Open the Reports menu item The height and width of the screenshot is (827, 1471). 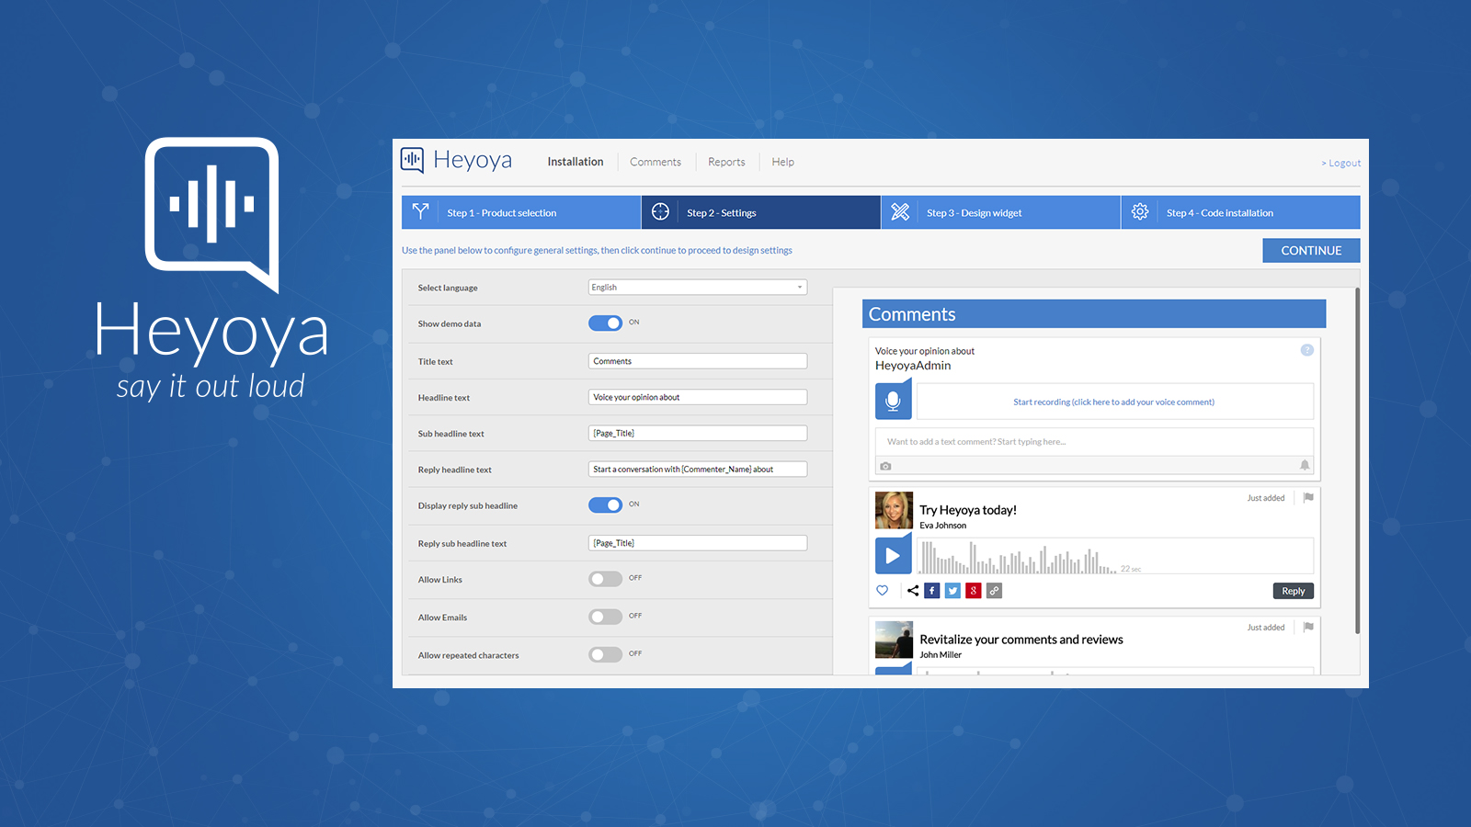point(726,162)
